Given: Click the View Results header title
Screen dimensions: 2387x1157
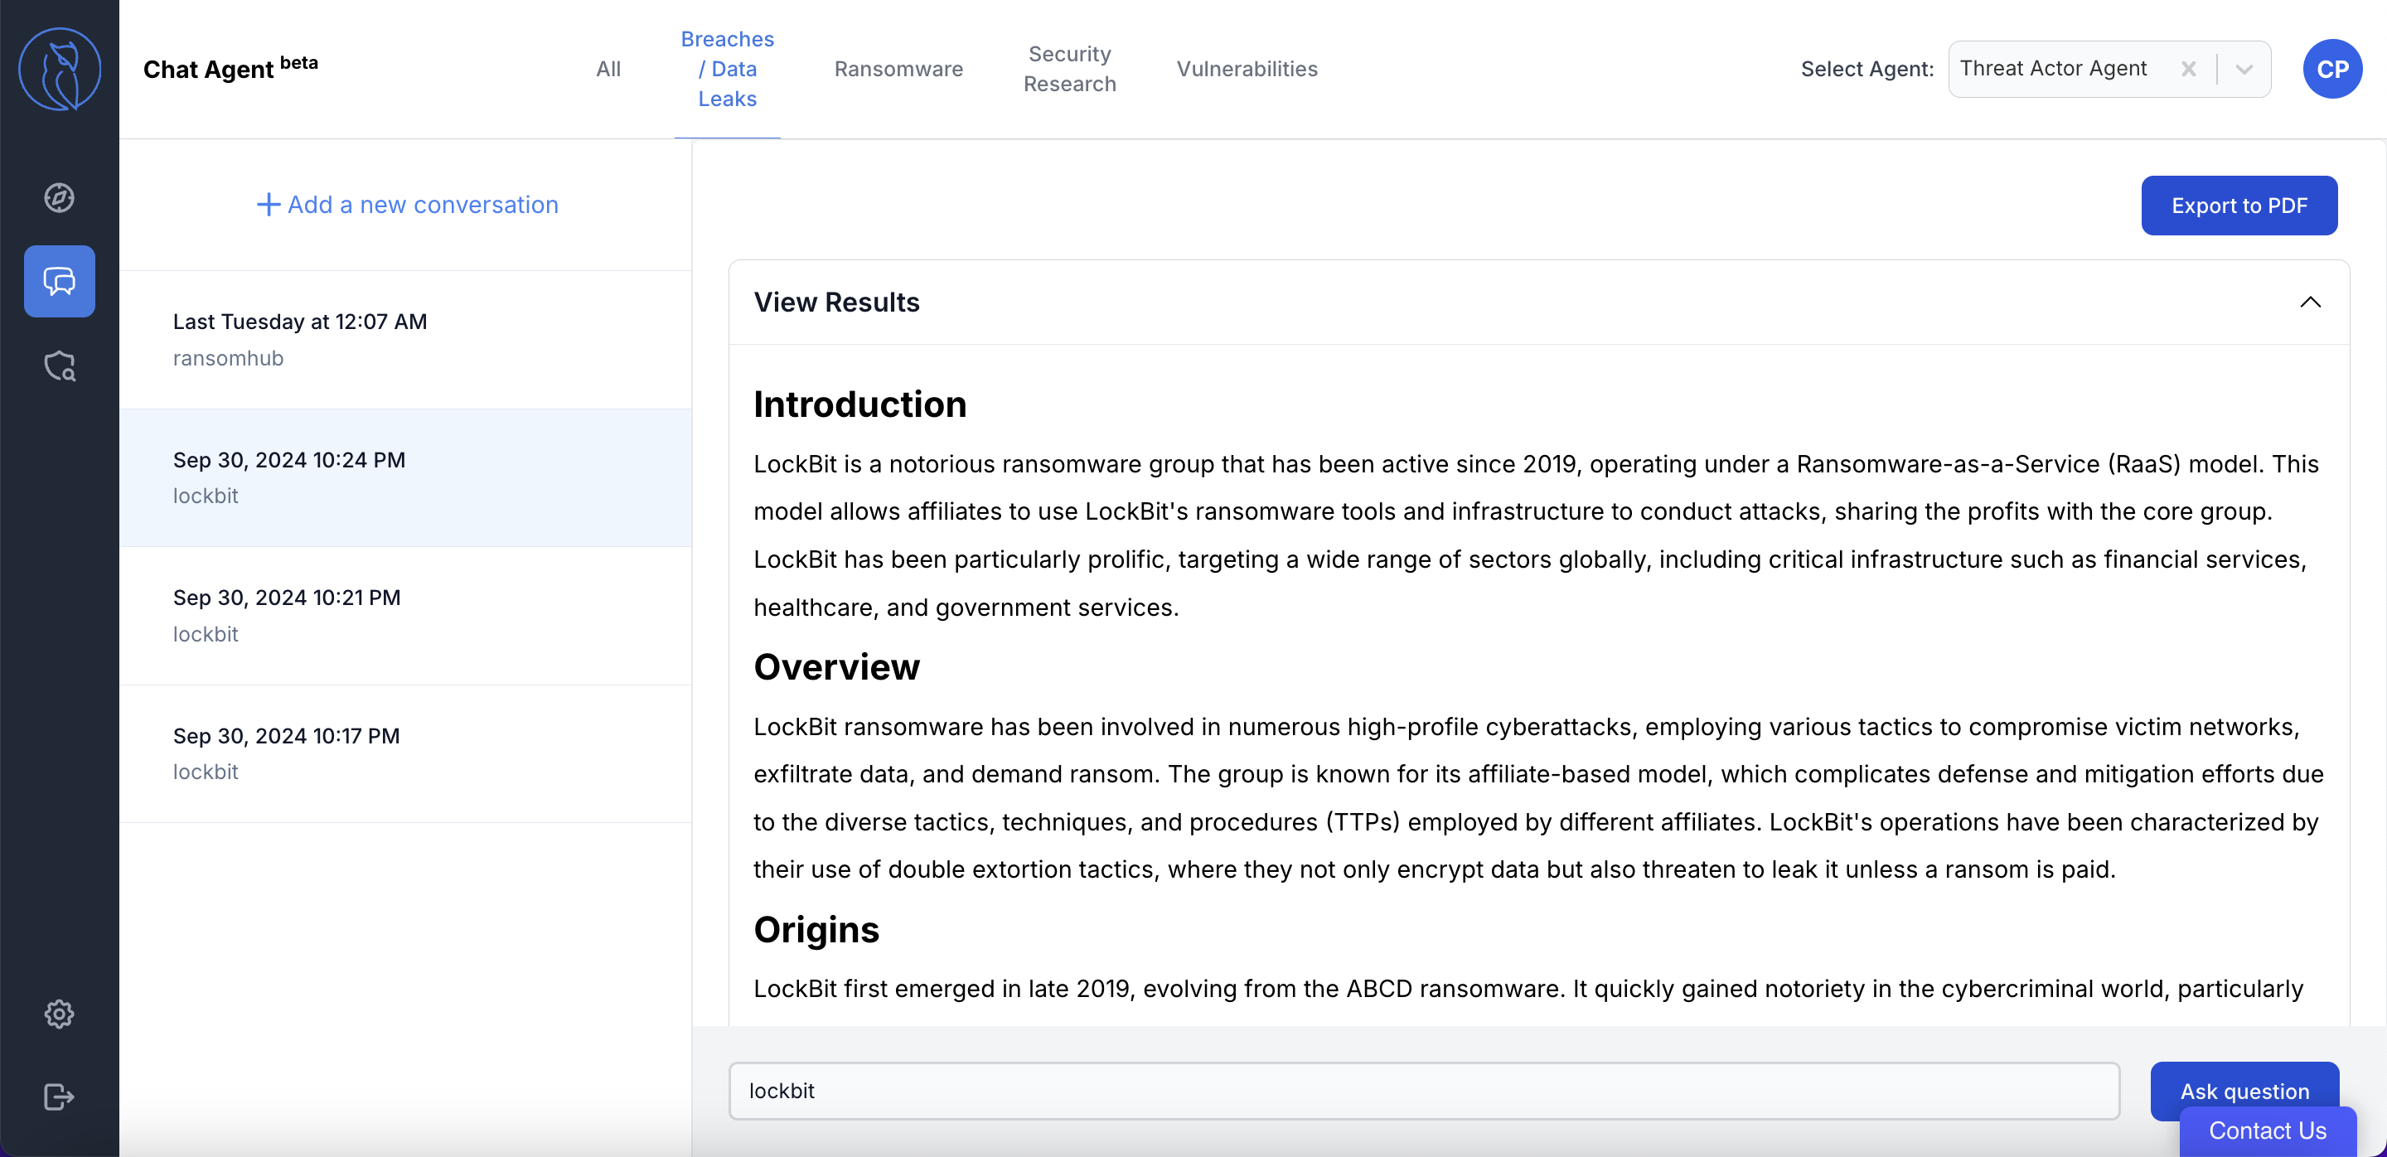Looking at the screenshot, I should coord(835,302).
